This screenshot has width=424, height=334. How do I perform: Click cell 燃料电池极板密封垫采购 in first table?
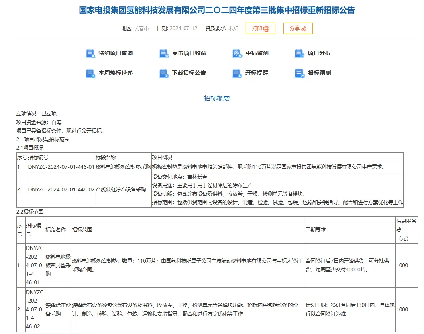pos(123,167)
